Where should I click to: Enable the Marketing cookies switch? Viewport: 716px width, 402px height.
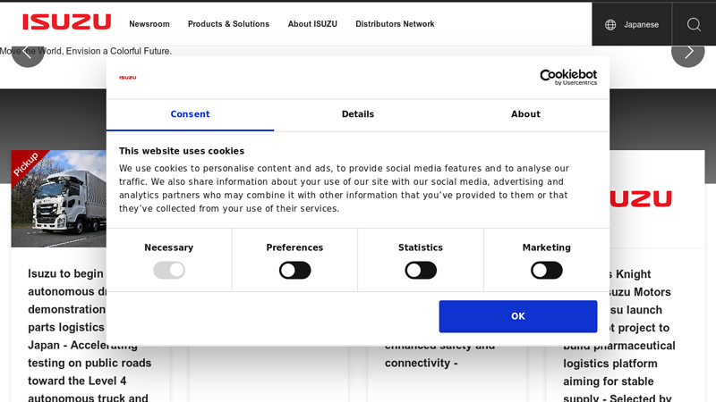click(547, 271)
